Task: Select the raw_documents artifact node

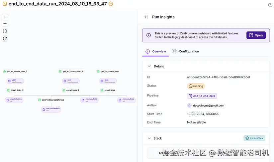Action: (51, 109)
